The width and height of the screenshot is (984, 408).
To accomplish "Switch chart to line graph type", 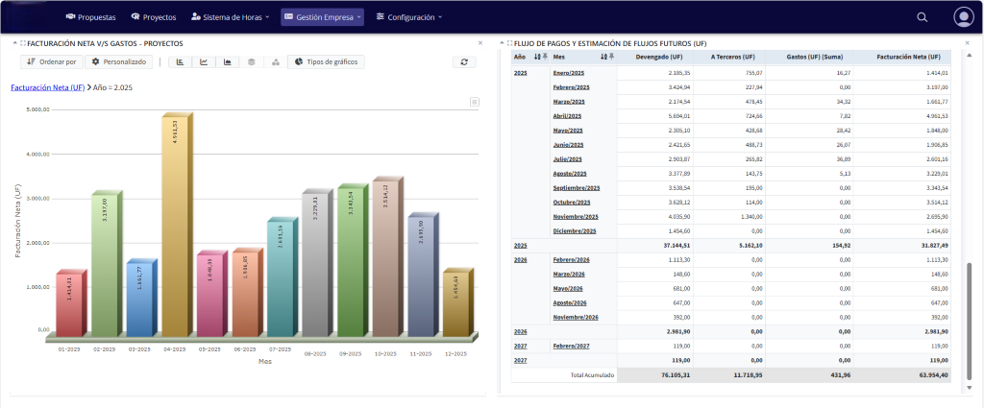I will (204, 61).
